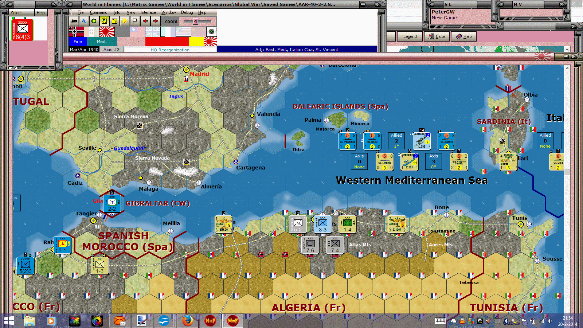The height and width of the screenshot is (328, 583).
Task: Click the teal Med. weather zone box
Action: click(102, 42)
